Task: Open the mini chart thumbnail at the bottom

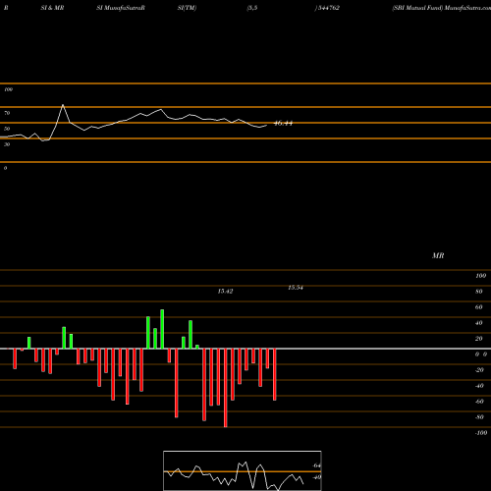Action: pyautogui.click(x=243, y=470)
